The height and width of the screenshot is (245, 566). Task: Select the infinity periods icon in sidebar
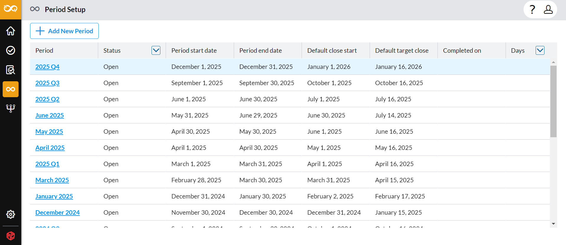(11, 89)
